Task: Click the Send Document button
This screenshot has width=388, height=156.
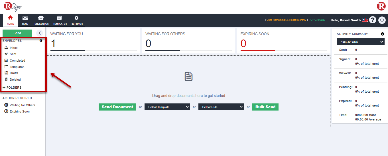Action: click(x=117, y=107)
